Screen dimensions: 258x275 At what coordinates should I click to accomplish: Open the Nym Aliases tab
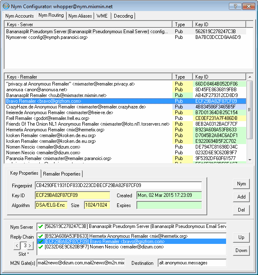coord(80,16)
